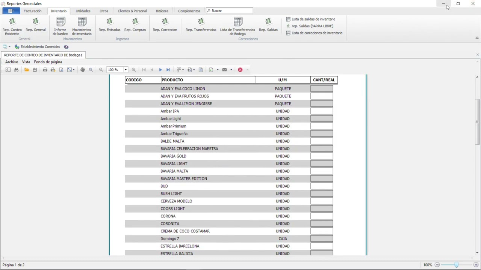This screenshot has width=481, height=270.
Task: Open the zoom percentage dropdown
Action: pyautogui.click(x=126, y=70)
